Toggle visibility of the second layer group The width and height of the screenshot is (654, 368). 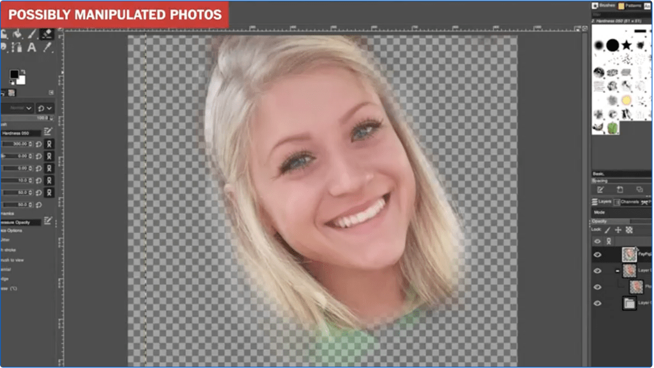click(598, 270)
